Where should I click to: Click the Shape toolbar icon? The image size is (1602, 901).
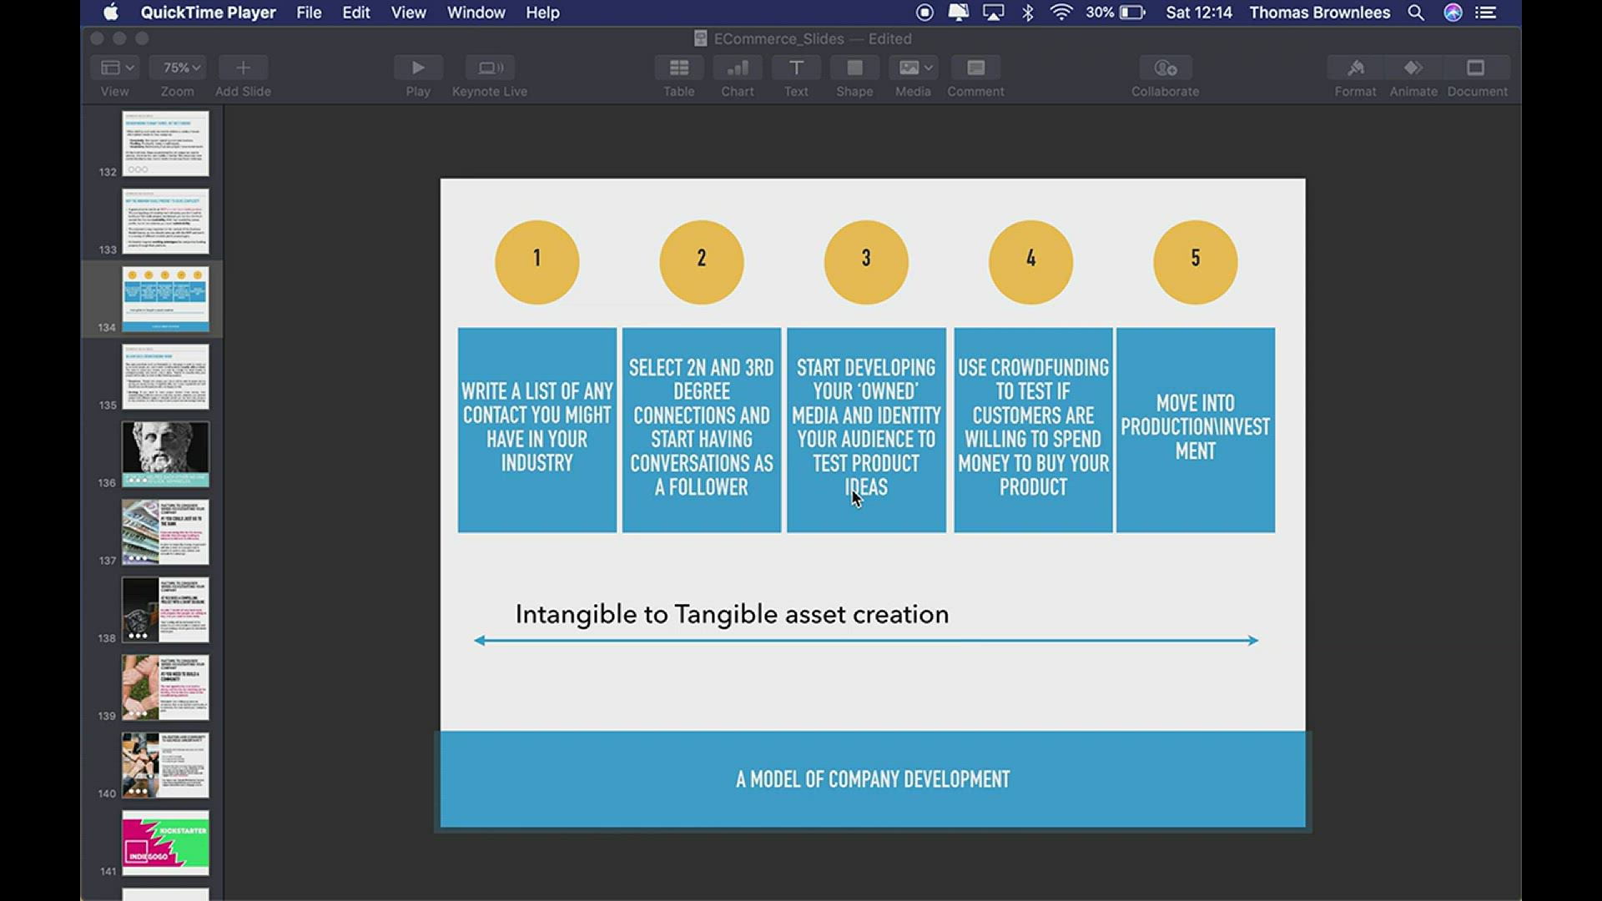click(854, 68)
